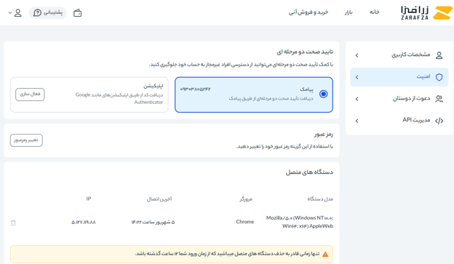Select the امنیت sidebar item
The image size is (454, 264).
[x=399, y=77]
